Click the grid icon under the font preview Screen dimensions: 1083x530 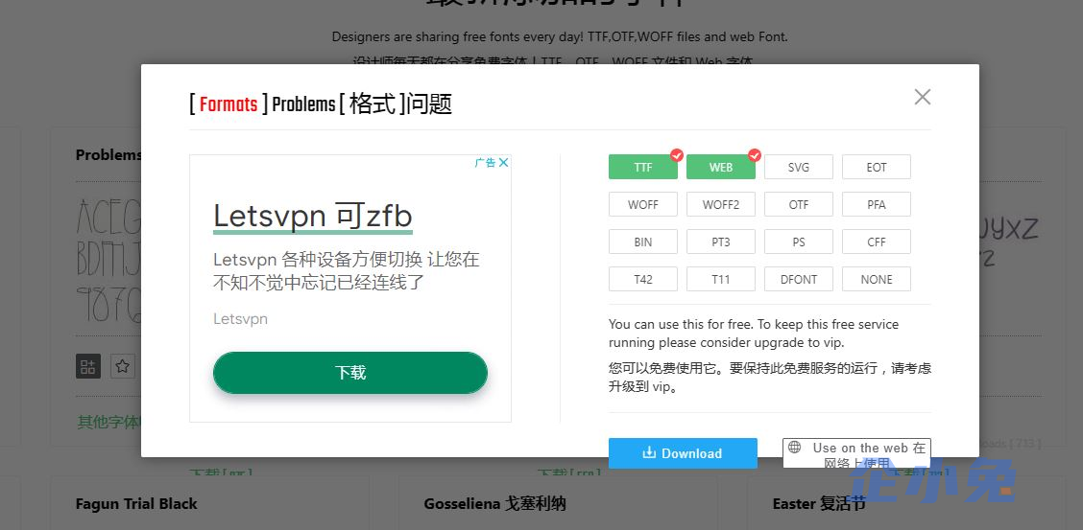click(87, 366)
